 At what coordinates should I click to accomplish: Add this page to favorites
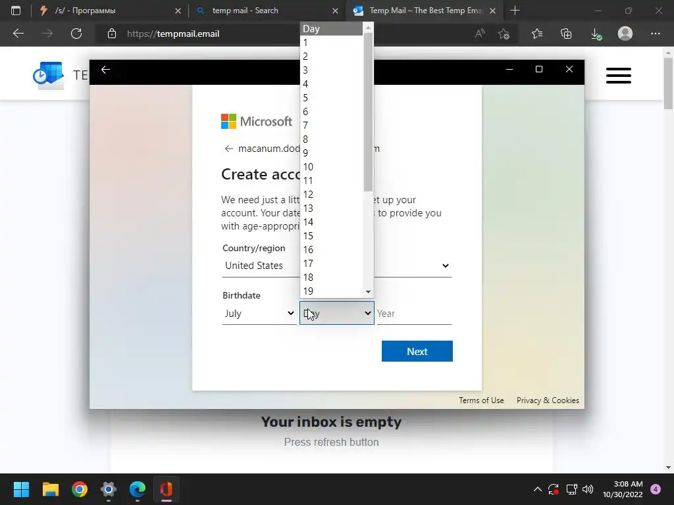coord(504,34)
